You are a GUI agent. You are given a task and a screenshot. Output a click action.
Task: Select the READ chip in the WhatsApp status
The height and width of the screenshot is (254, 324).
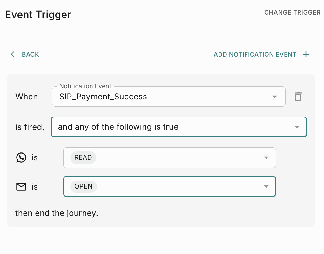click(x=83, y=157)
